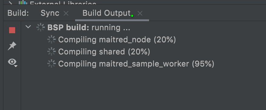The width and height of the screenshot is (266, 110).
Task: Pin the Build Output tab
Action: click(x=12, y=46)
